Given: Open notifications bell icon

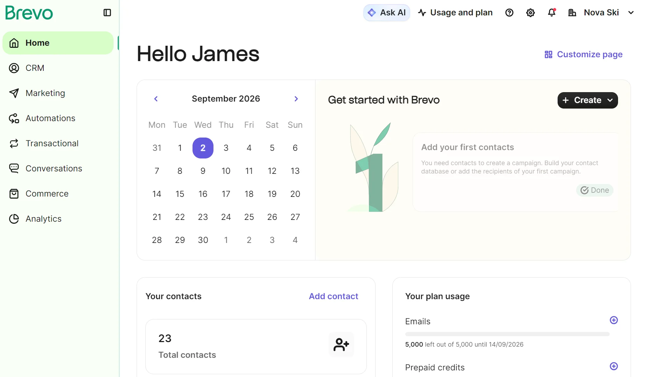Looking at the screenshot, I should (552, 13).
